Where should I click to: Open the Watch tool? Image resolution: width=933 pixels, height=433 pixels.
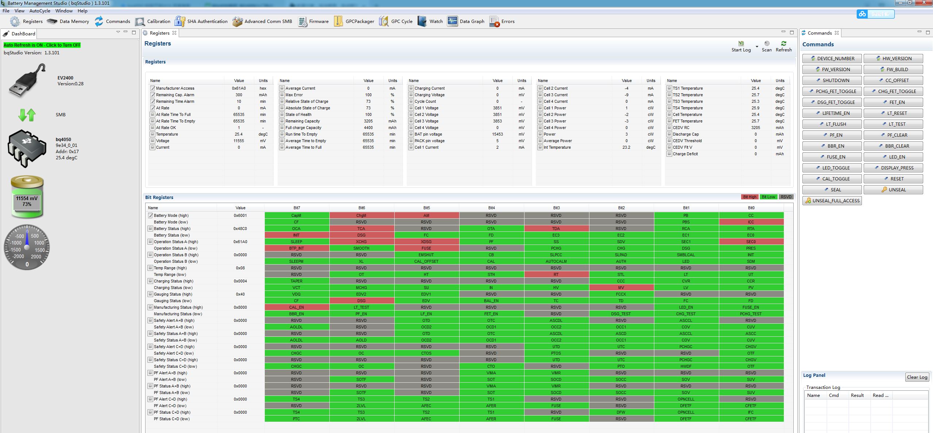coord(422,22)
